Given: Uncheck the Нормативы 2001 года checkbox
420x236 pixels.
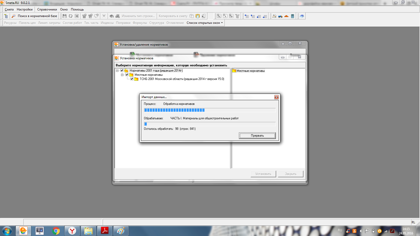Looking at the screenshot, I should coord(122,71).
